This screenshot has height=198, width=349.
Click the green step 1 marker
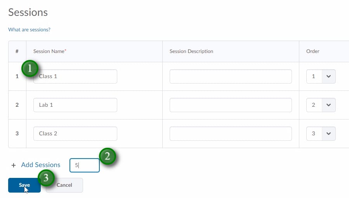tap(30, 69)
